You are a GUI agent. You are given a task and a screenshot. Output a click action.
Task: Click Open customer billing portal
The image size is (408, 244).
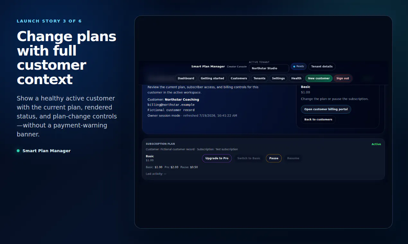326,109
